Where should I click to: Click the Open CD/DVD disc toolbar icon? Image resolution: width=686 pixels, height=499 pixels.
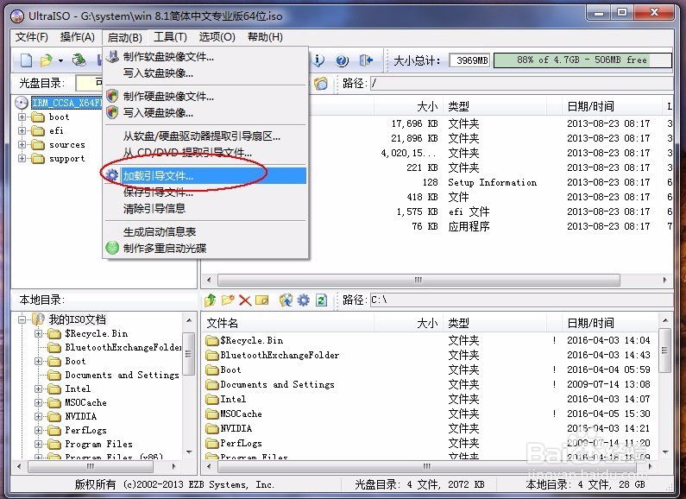click(79, 60)
